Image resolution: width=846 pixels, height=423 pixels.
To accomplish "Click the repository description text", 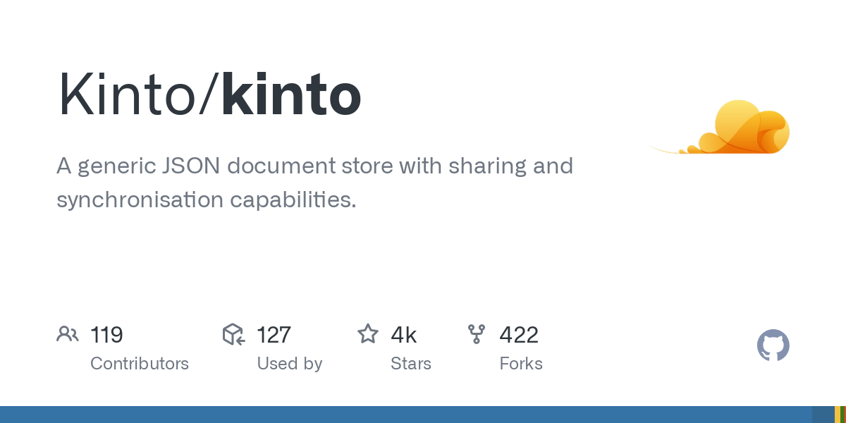I will pos(314,182).
